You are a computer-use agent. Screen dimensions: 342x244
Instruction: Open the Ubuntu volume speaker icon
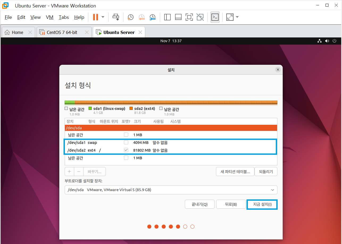coord(327,41)
